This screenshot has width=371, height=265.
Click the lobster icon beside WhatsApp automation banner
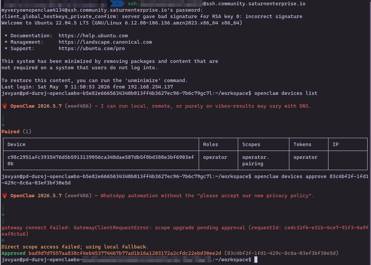(x=5, y=196)
